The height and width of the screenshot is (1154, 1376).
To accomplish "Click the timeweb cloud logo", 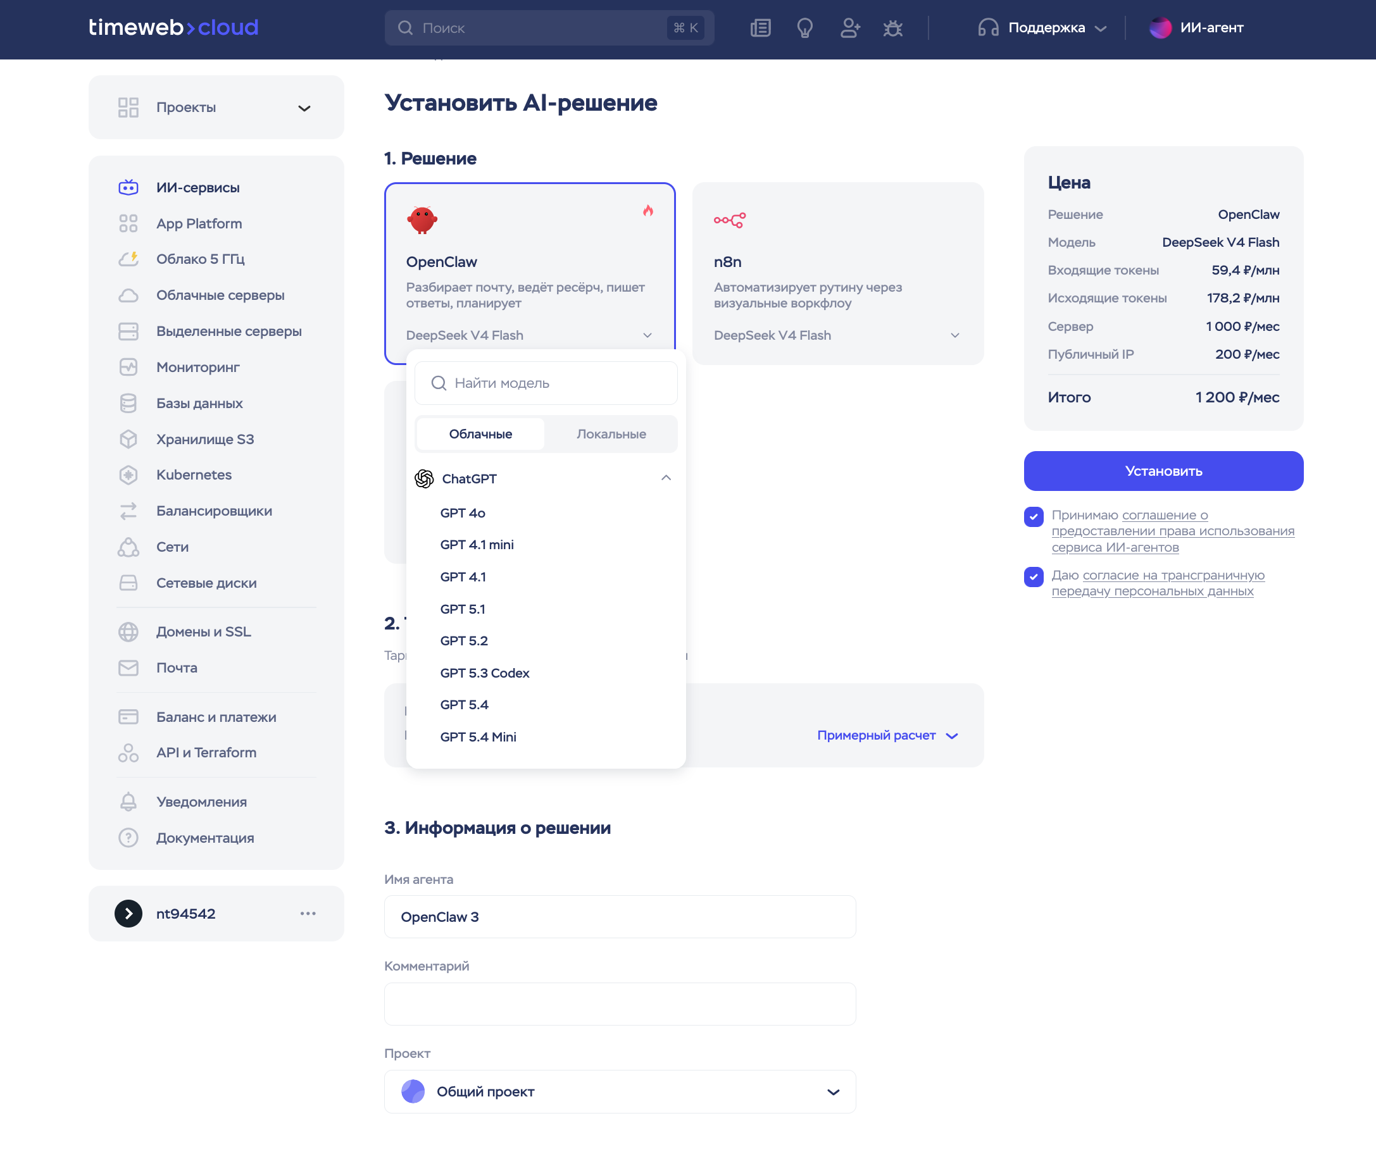I will (173, 27).
